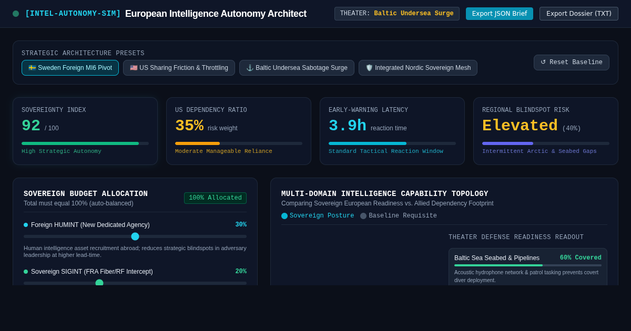631x331 pixels.
Task: Click the Sovereignty Index progress bar
Action: (x=85, y=143)
